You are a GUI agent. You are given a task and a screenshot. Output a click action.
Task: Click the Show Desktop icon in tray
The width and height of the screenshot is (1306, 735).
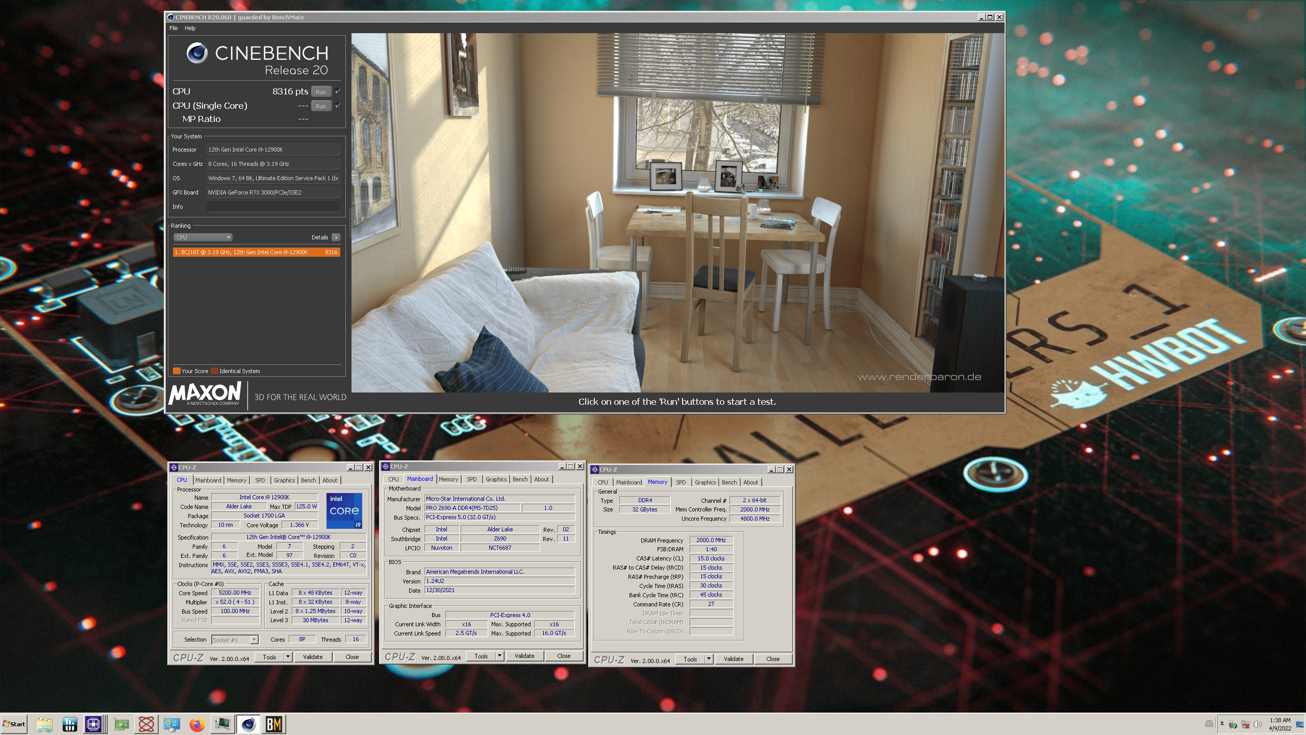1300,724
